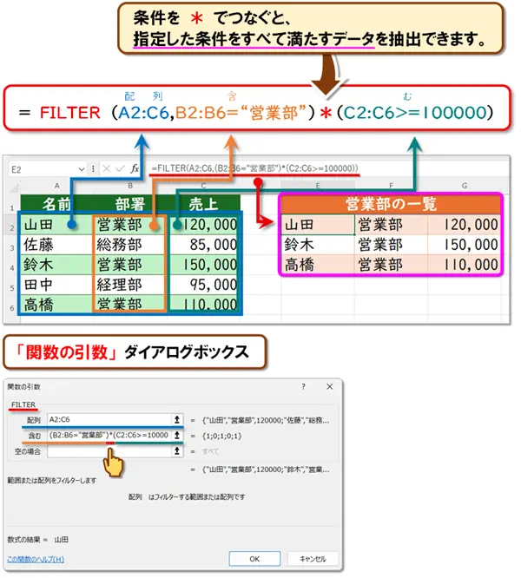Select result cell 150,000 in column G
The height and width of the screenshot is (578, 521).
pyautogui.click(x=464, y=245)
